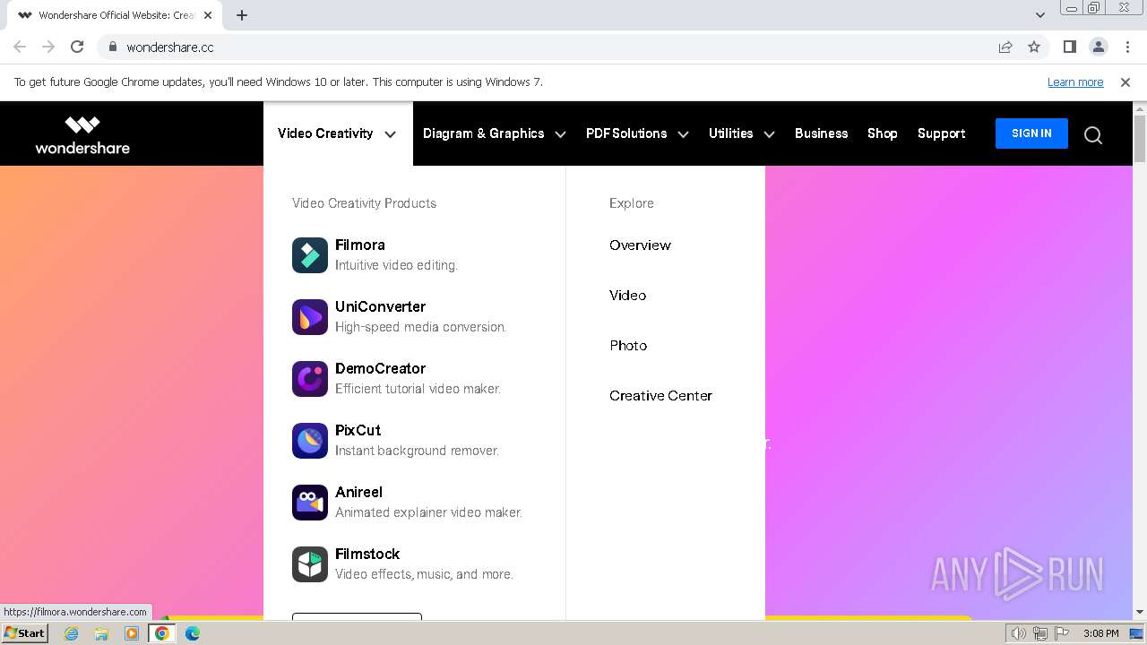Image resolution: width=1147 pixels, height=645 pixels.
Task: Open Chrome profile avatar
Action: (1099, 47)
